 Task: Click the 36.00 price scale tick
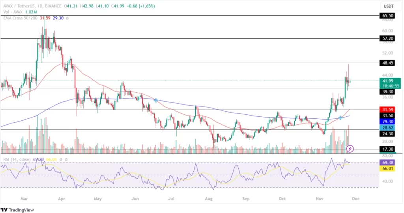pos(387,97)
